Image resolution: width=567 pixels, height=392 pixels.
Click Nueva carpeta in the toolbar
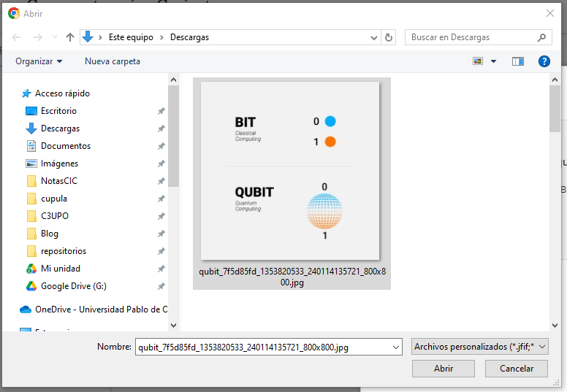[x=113, y=61]
